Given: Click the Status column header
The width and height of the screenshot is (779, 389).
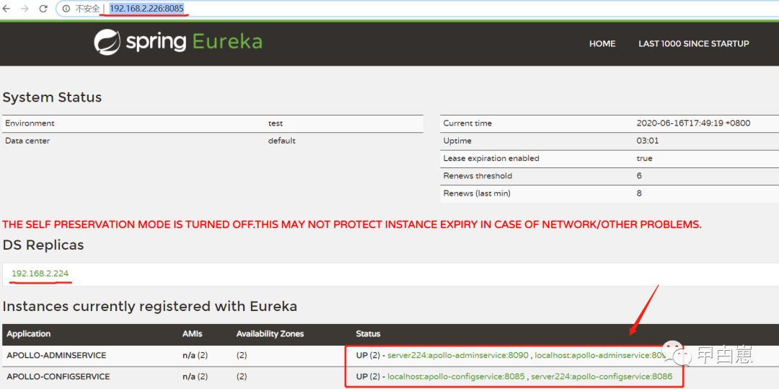Looking at the screenshot, I should point(368,334).
